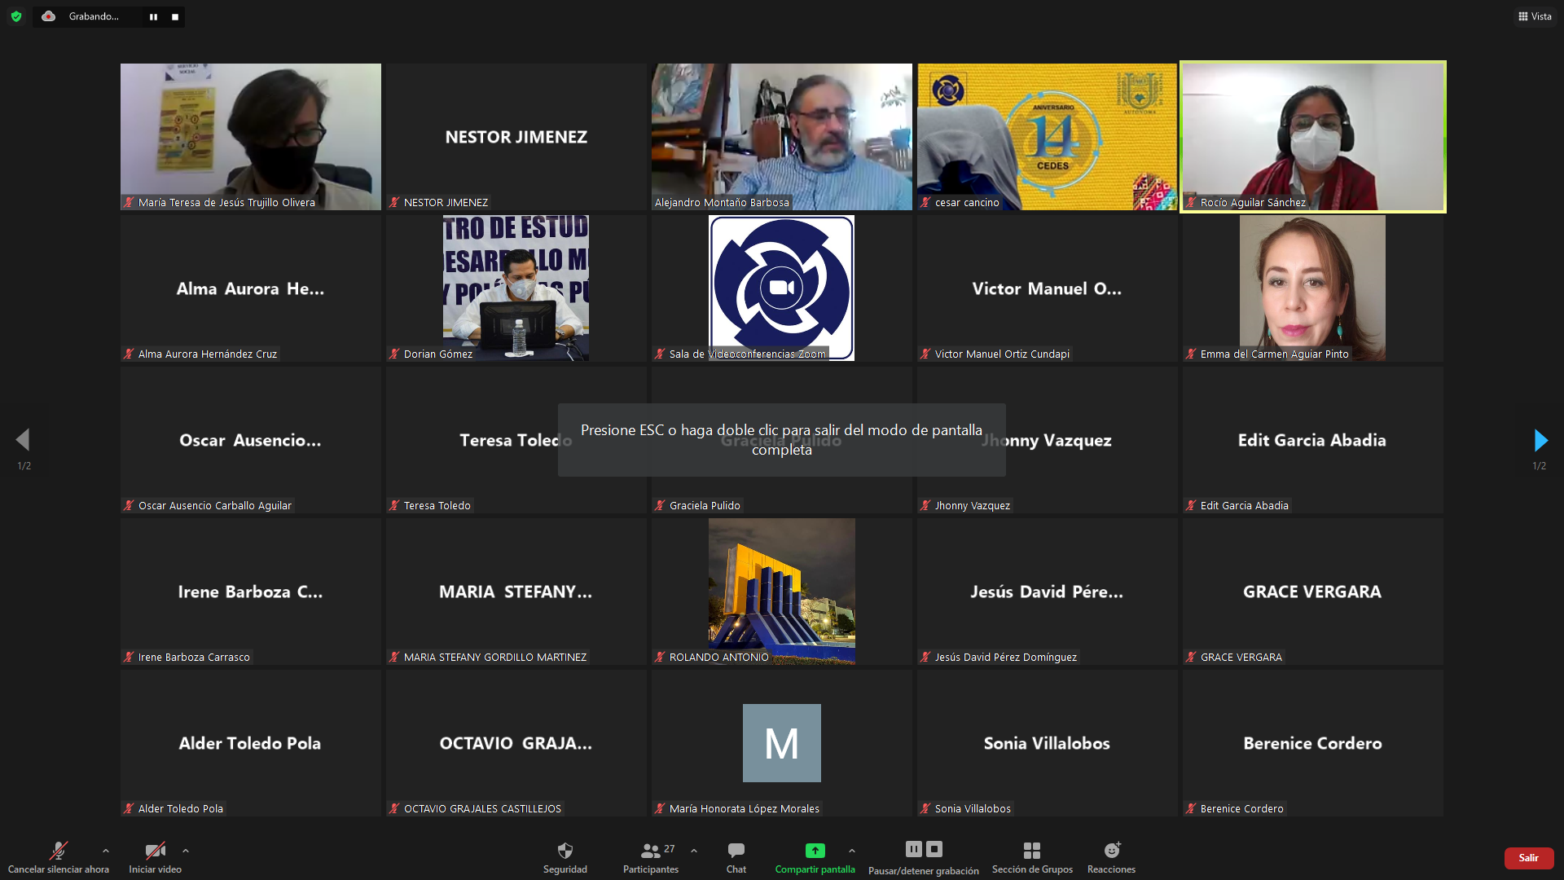The image size is (1564, 880).
Task: Click the muted mic icon of Alder Toledo Pola
Action: pos(129,808)
